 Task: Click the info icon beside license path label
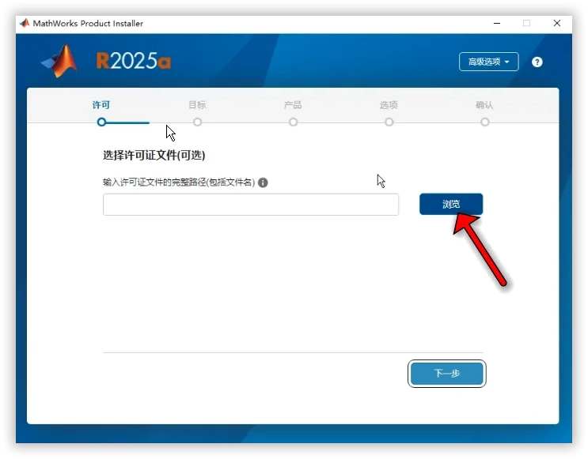click(263, 182)
